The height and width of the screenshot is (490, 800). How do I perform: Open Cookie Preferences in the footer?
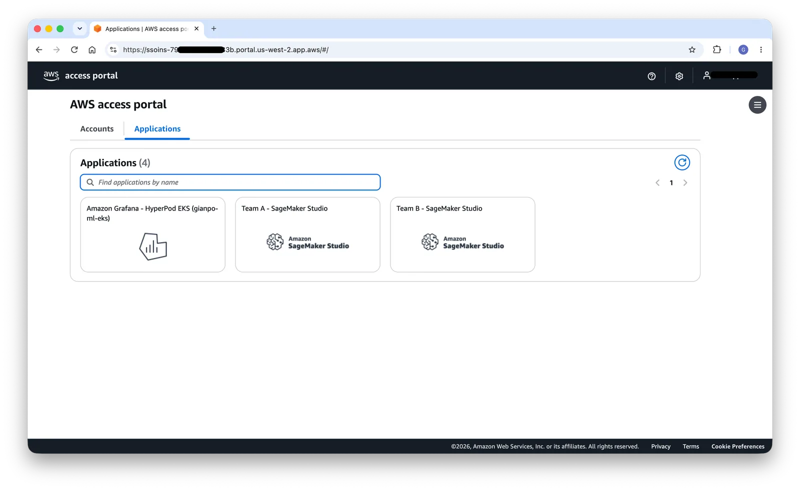tap(738, 446)
